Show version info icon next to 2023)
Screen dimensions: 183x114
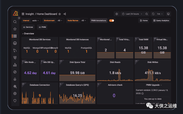(143, 94)
